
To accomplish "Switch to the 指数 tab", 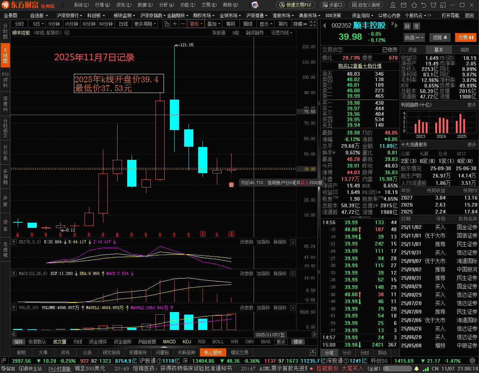I will click(x=465, y=50).
